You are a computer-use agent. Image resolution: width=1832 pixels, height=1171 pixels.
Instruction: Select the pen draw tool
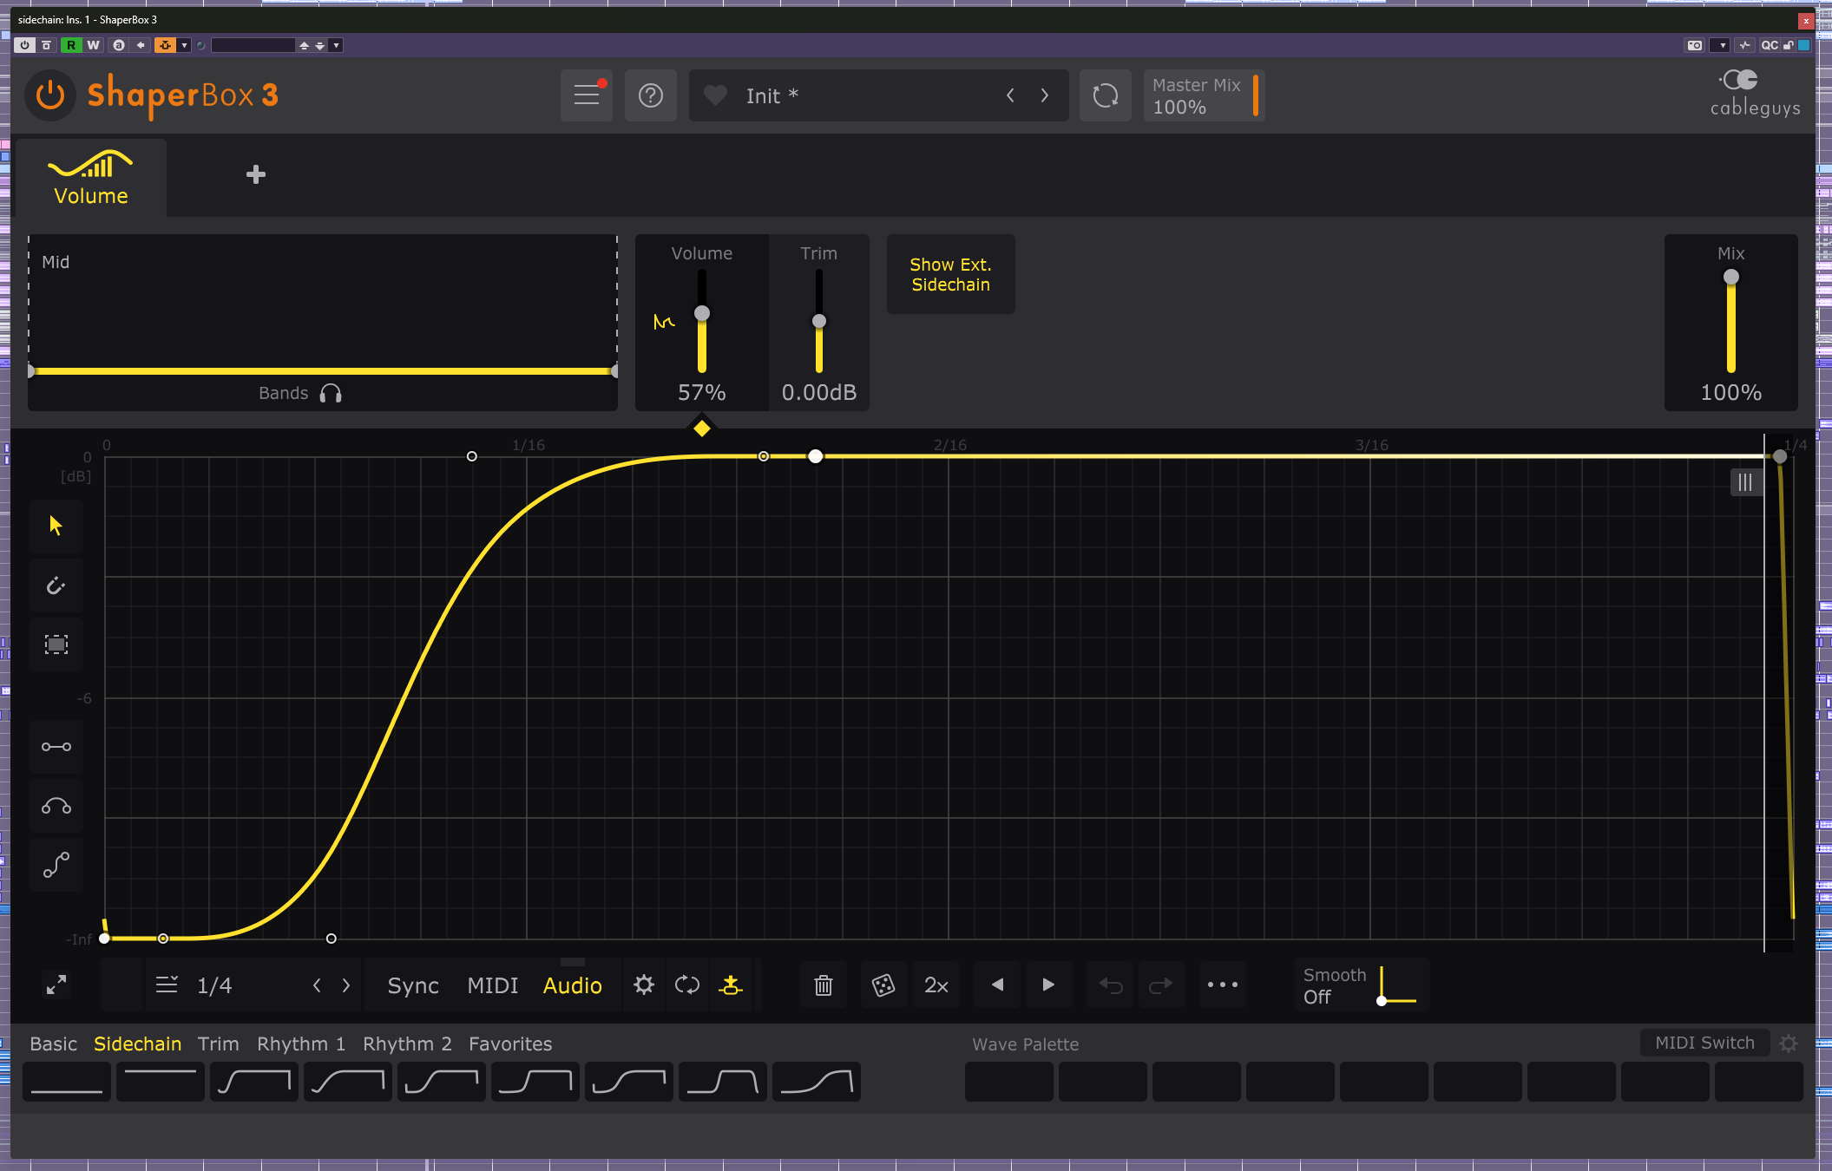[56, 585]
